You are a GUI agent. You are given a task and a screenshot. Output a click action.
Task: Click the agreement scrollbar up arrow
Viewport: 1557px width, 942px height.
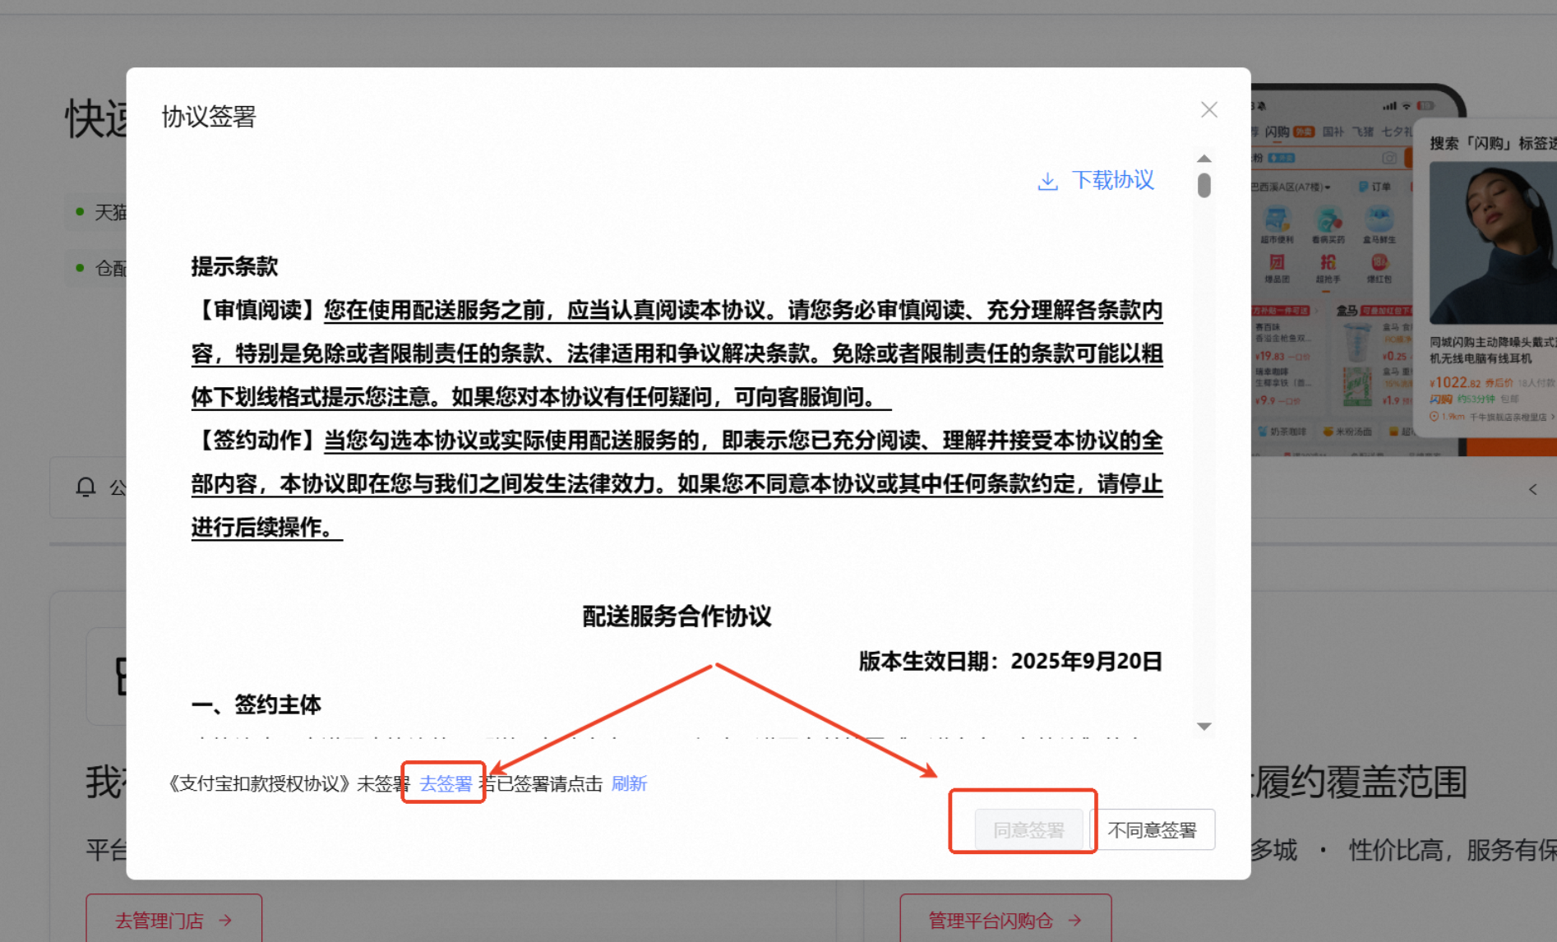pos(1204,159)
